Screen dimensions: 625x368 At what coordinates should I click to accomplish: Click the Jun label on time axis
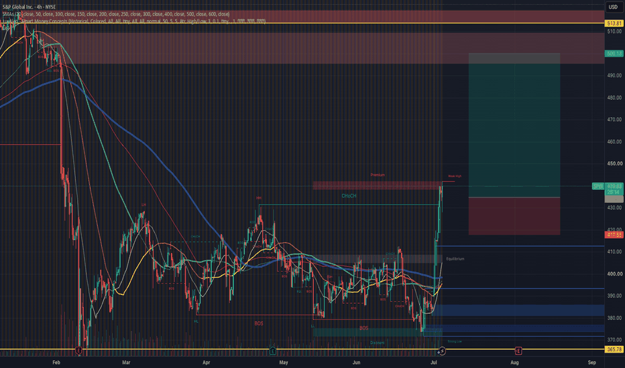click(x=356, y=363)
